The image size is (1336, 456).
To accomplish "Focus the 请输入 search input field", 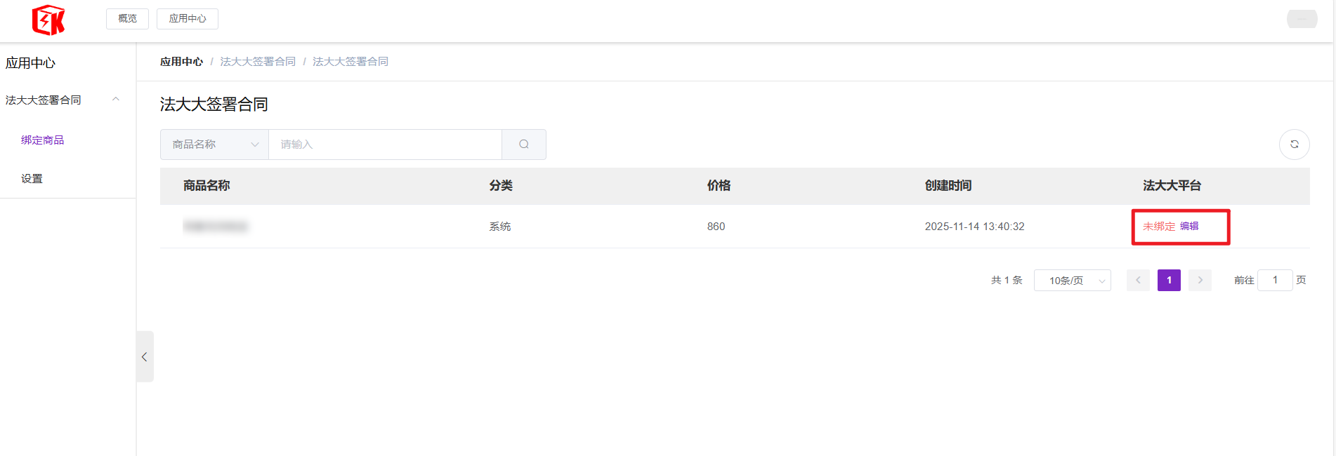I will 385,145.
